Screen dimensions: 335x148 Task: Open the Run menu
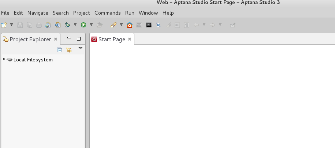pyautogui.click(x=130, y=13)
